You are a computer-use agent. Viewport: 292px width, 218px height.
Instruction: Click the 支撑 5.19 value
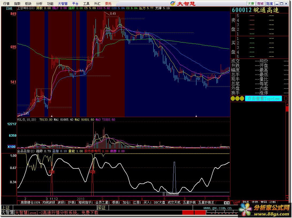click(162, 8)
